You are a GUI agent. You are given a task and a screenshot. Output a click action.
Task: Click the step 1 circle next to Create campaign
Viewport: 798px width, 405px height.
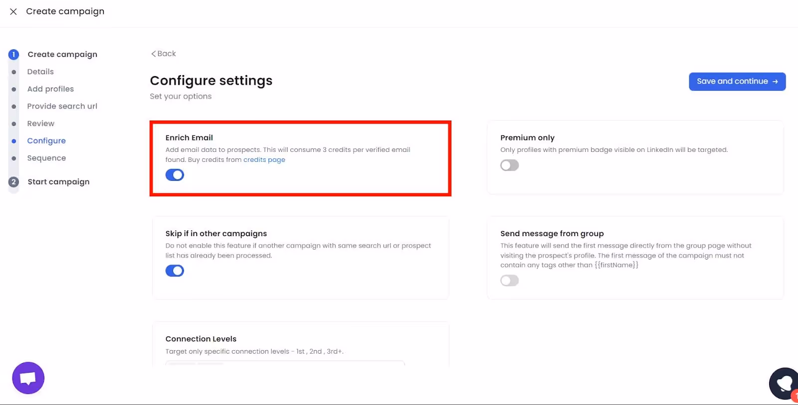[13, 54]
